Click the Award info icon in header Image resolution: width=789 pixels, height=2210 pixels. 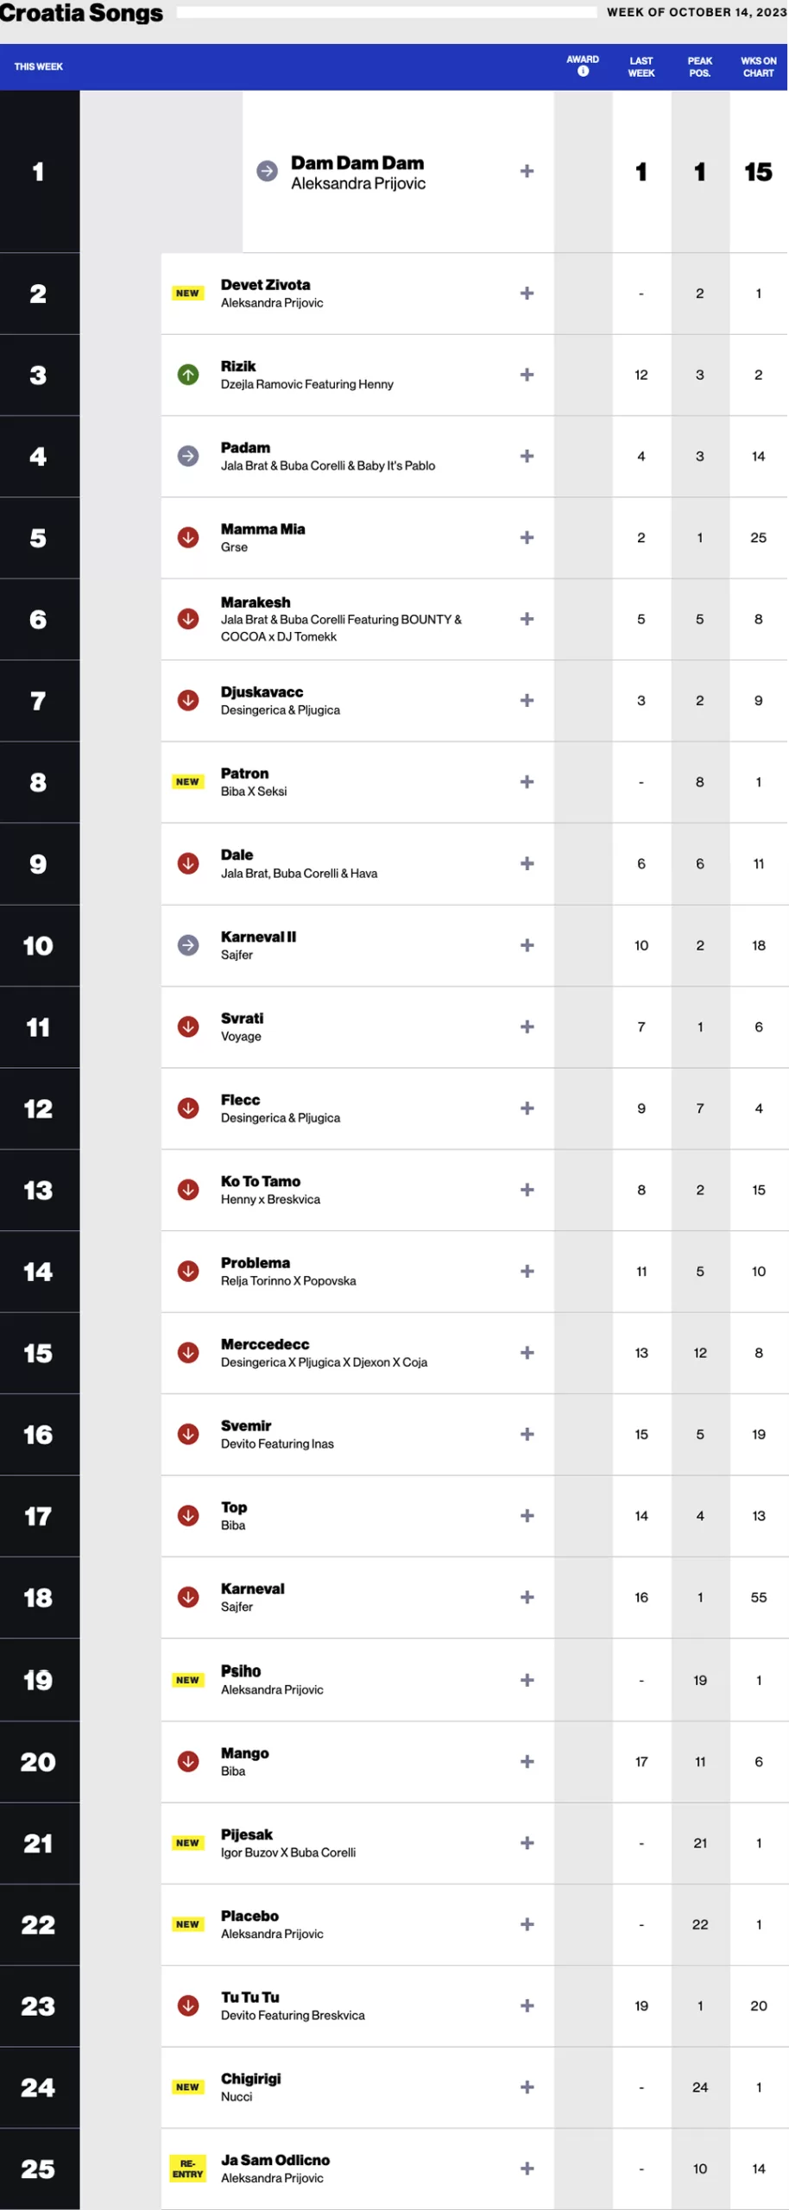(583, 72)
